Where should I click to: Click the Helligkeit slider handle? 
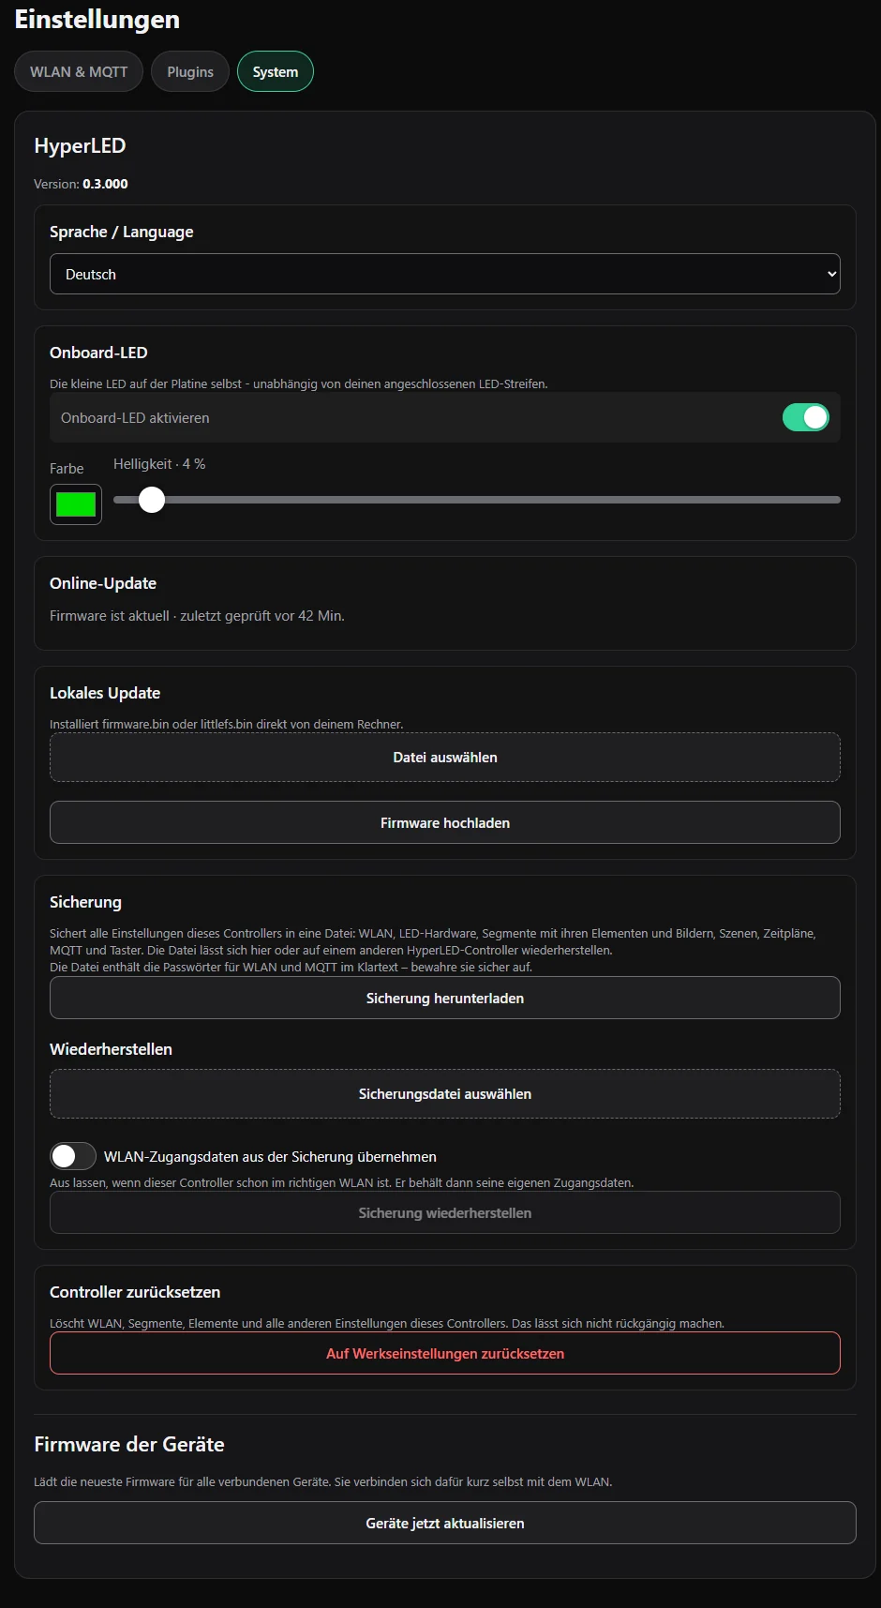click(152, 500)
